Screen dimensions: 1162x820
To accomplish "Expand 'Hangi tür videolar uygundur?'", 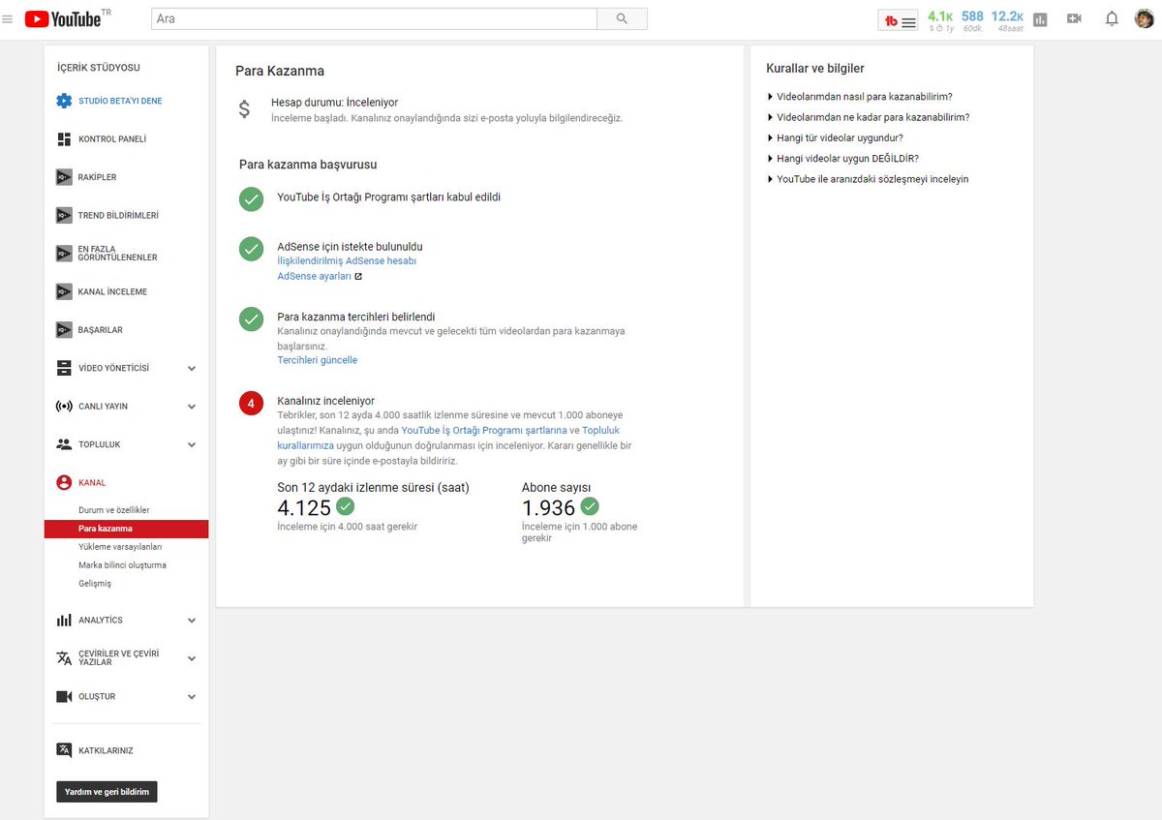I will click(835, 137).
